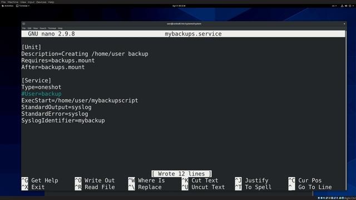356x200 pixels.
Task: Click the [Unit] section header line
Action: [x=31, y=47]
